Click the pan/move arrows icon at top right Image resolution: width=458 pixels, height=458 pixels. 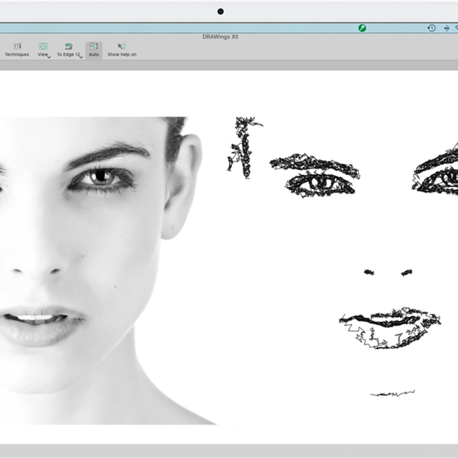point(447,28)
